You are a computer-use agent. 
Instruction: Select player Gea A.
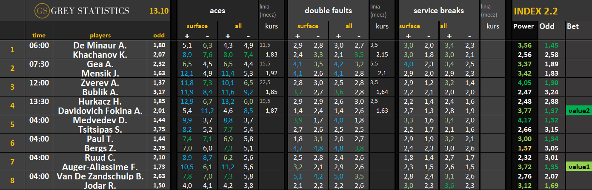(100, 64)
